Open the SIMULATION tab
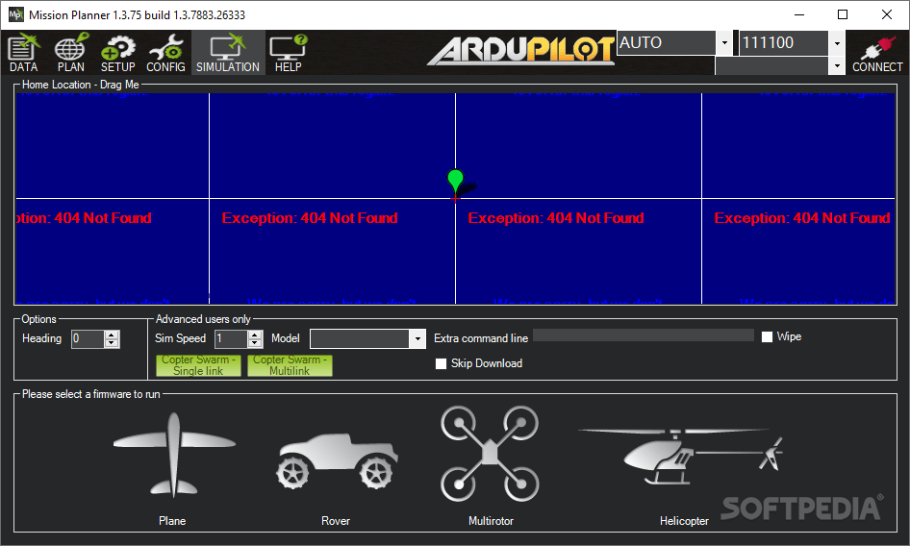910x546 pixels. (228, 53)
